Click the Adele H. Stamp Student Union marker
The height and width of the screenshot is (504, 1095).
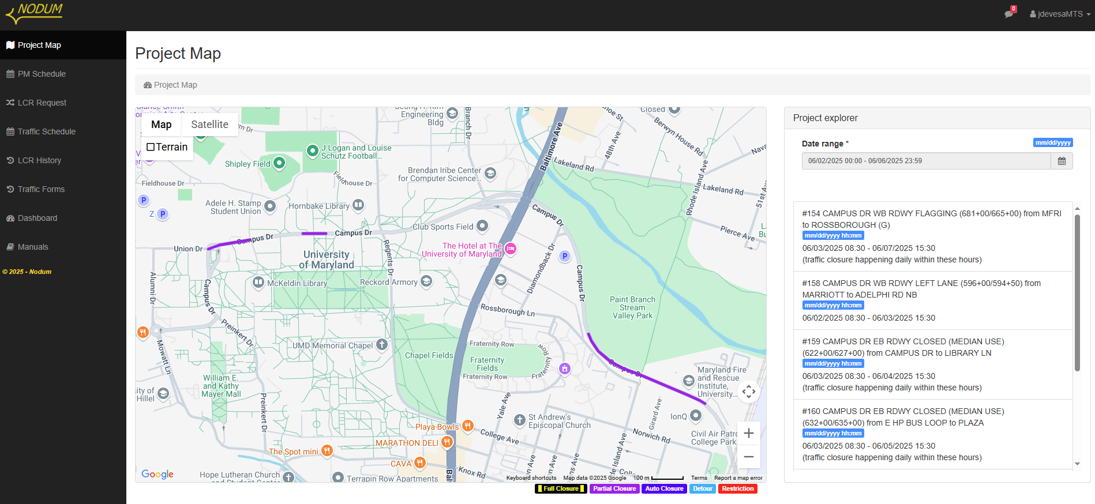(270, 205)
